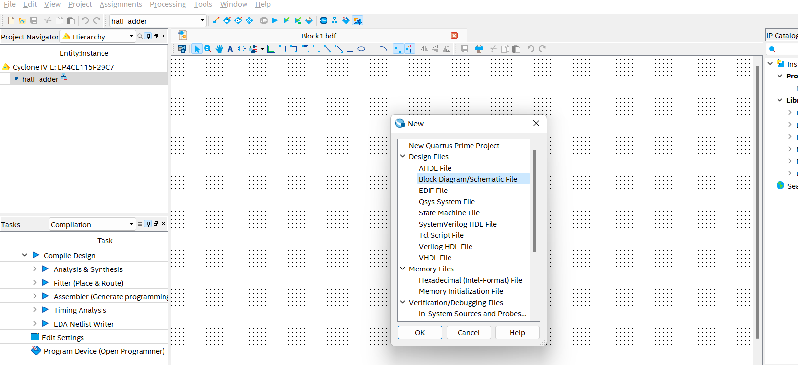Toggle the Use Rubberbanding button

click(x=399, y=49)
